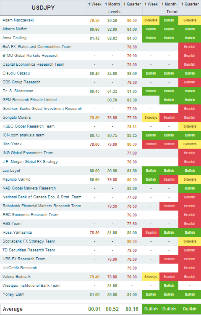Click Goldman Sachs Global Investment Research

point(42,109)
